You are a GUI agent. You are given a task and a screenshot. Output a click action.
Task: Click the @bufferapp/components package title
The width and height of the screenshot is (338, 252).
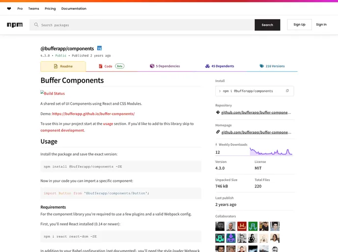click(x=67, y=49)
